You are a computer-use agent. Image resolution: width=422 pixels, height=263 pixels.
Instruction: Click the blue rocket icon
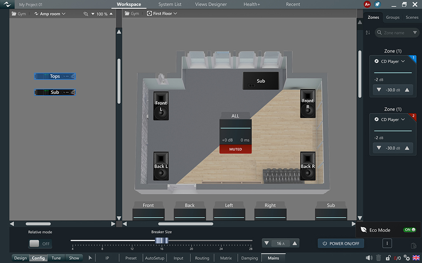point(377,4)
